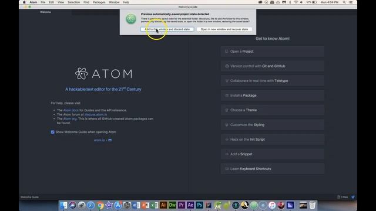Click the Atom icon in the dialog

point(131,19)
